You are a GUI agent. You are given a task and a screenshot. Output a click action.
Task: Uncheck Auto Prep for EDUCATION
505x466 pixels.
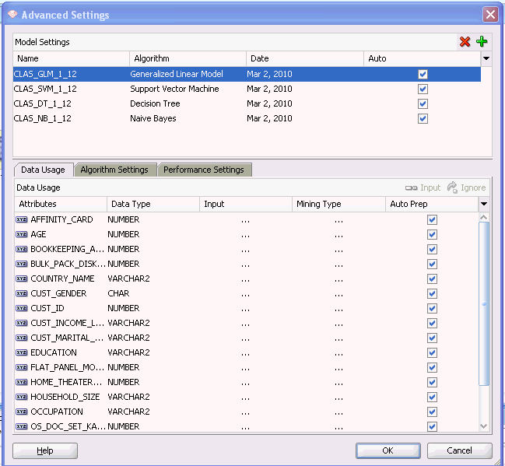tap(432, 353)
